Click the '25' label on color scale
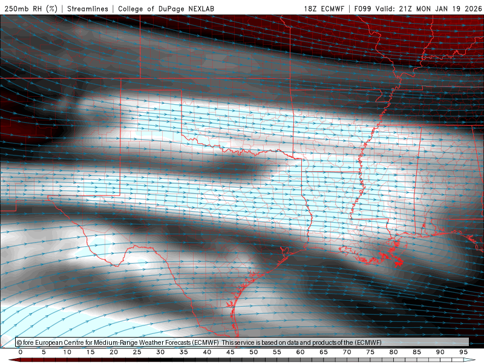Screen dimensions: 484x363 point(137,352)
